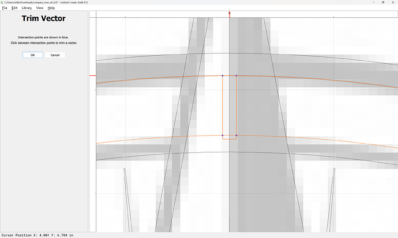This screenshot has height=238, width=398.
Task: Trim the left vertical edge of orange rectangle
Action: [x=223, y=106]
